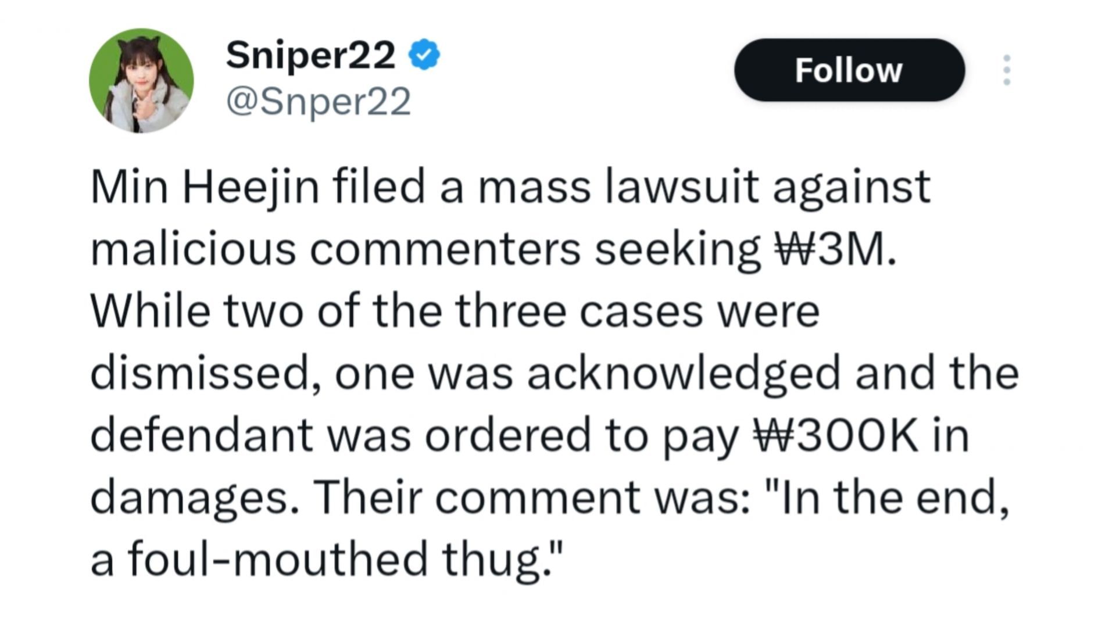The width and height of the screenshot is (1116, 627).
Task: Click the phrase "Their comment was:"
Action: coord(531,497)
